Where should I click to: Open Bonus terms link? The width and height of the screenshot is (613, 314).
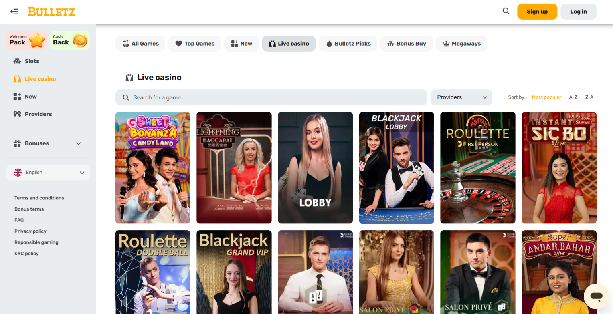pyautogui.click(x=29, y=209)
